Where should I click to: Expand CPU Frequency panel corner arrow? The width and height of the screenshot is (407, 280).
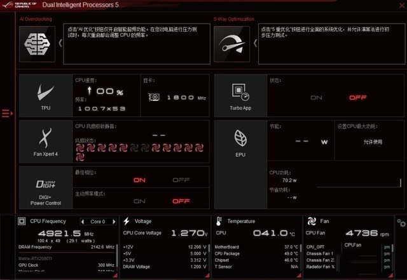115,276
